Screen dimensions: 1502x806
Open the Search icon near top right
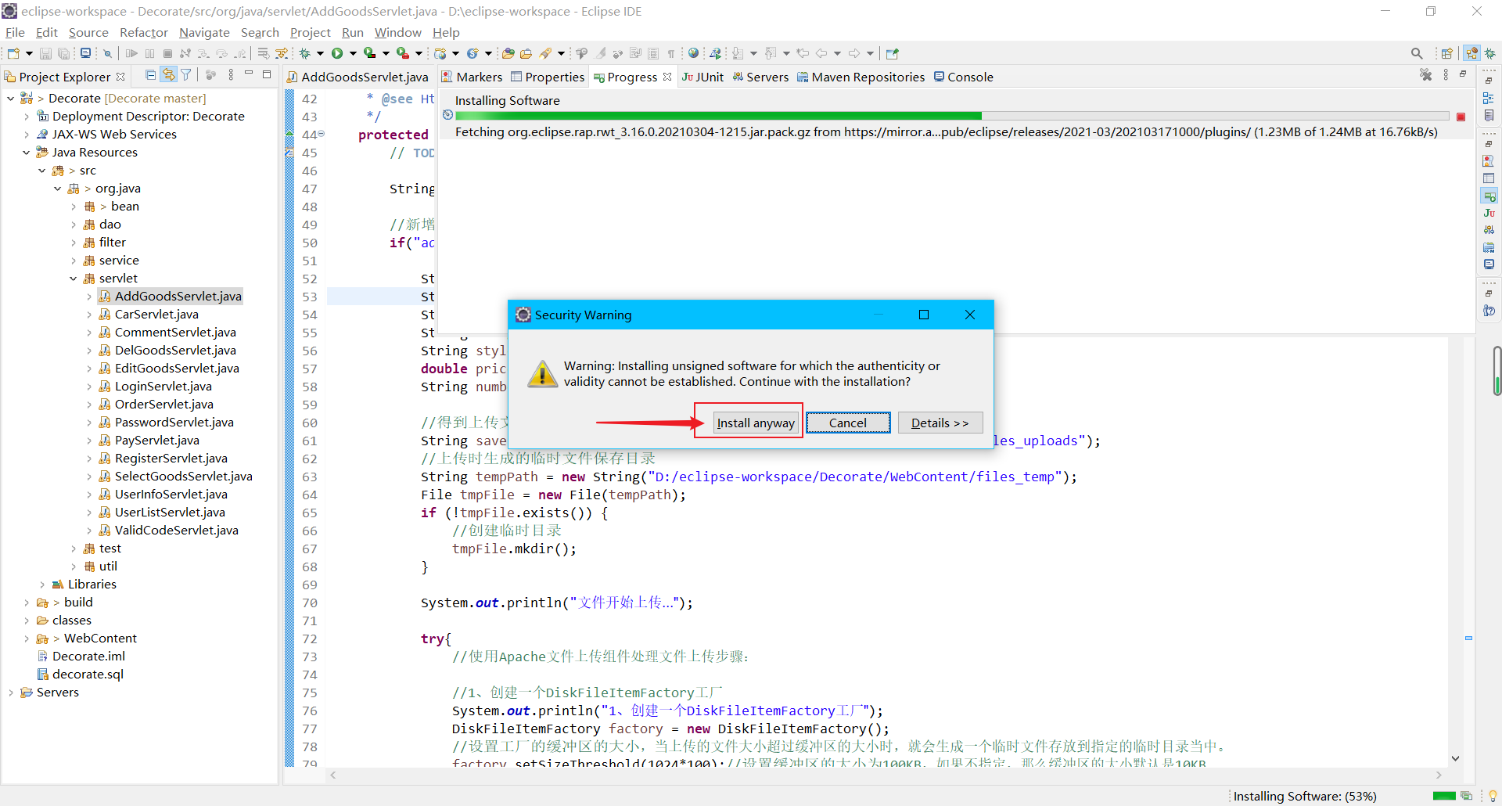(1418, 53)
